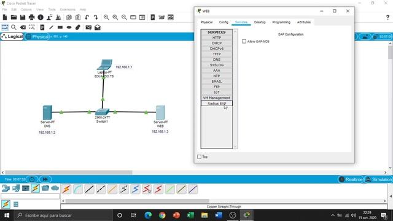Pick the Copper Cross-Over dashed cable

point(101,189)
